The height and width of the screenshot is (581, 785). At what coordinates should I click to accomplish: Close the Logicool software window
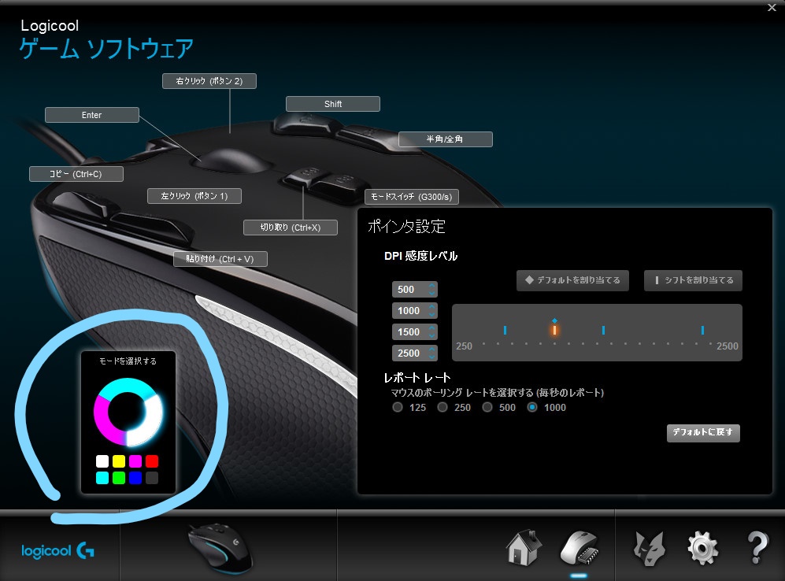point(772,8)
